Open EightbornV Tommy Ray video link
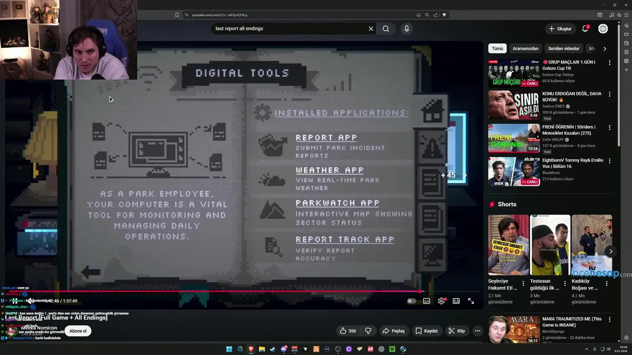 (x=573, y=163)
